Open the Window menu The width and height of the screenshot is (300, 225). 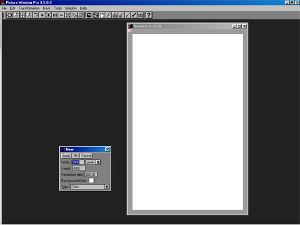(x=71, y=8)
